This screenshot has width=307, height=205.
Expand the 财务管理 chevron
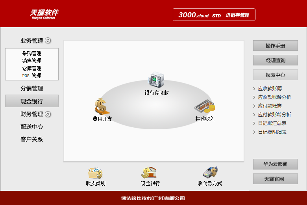(x=48, y=114)
